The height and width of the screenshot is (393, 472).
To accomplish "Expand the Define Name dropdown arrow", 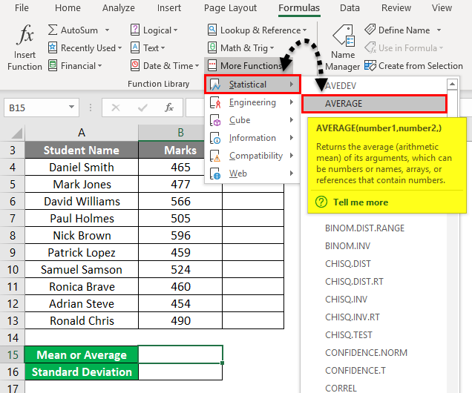I will coord(439,30).
